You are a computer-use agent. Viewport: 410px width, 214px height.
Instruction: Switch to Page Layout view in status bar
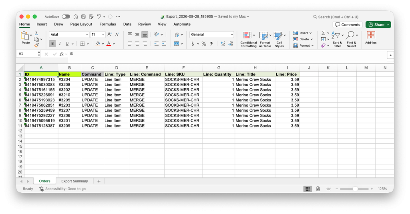click(318, 189)
